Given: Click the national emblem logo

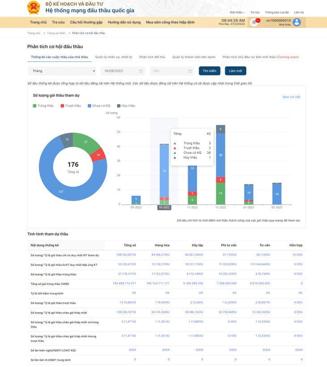Looking at the screenshot, I should click(34, 8).
